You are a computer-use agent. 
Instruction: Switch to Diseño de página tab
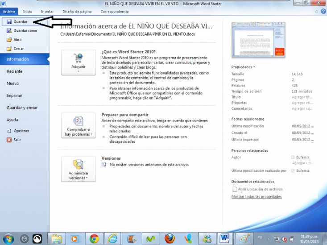point(77,12)
